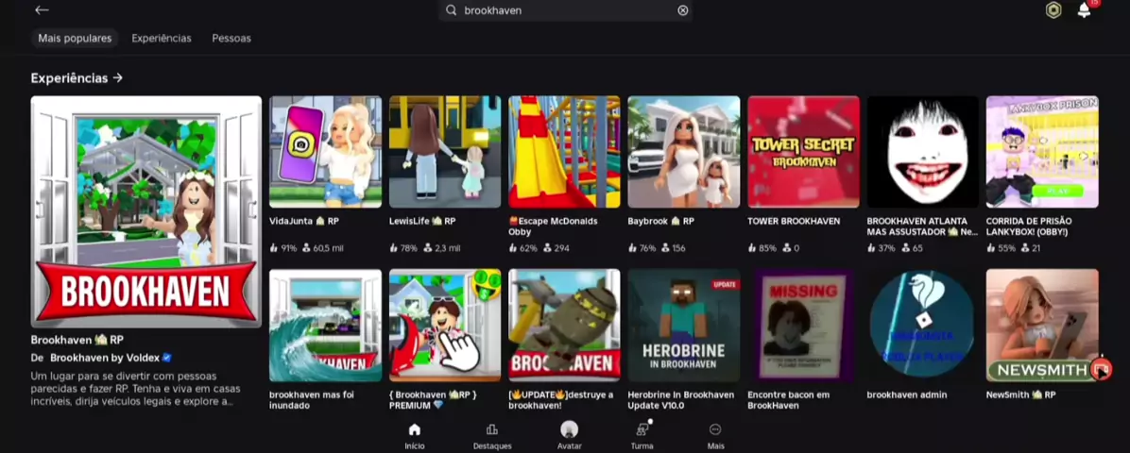Open Escape McDonalds Obby thumbnail

coord(564,152)
